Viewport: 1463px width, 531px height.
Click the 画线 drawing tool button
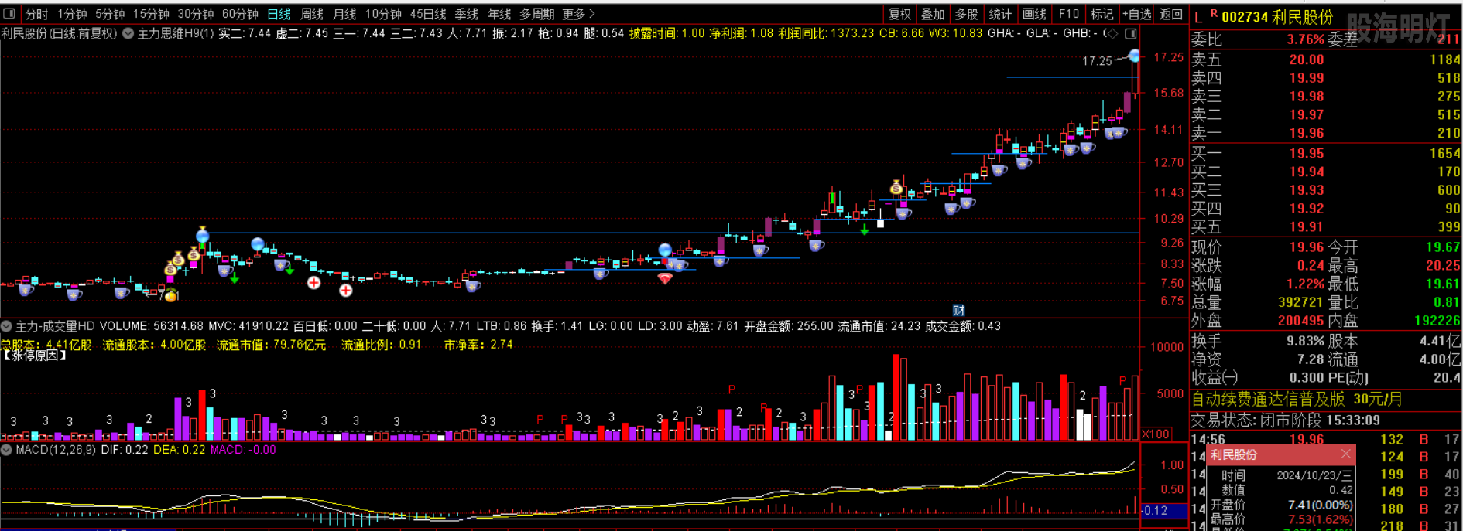tap(1033, 14)
